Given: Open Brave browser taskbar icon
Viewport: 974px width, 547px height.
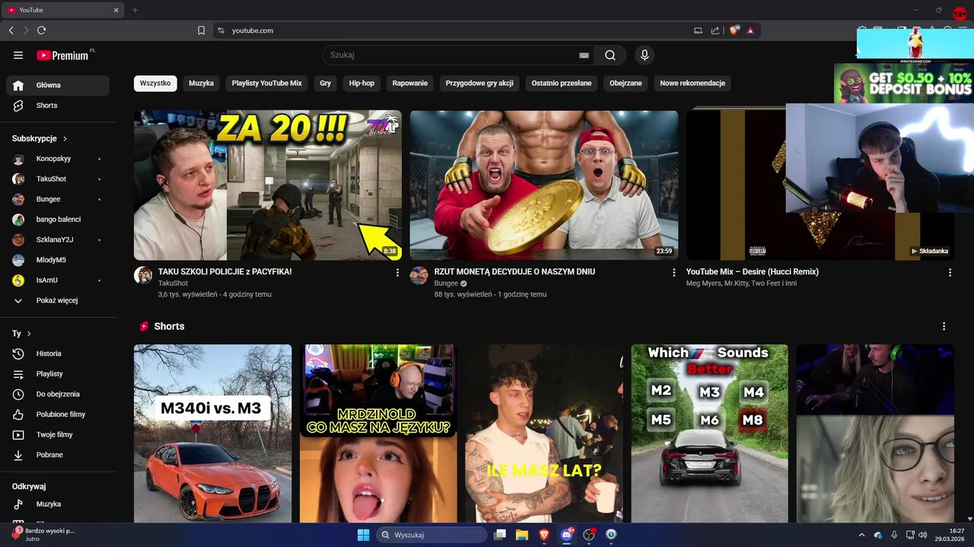Looking at the screenshot, I should tap(544, 535).
